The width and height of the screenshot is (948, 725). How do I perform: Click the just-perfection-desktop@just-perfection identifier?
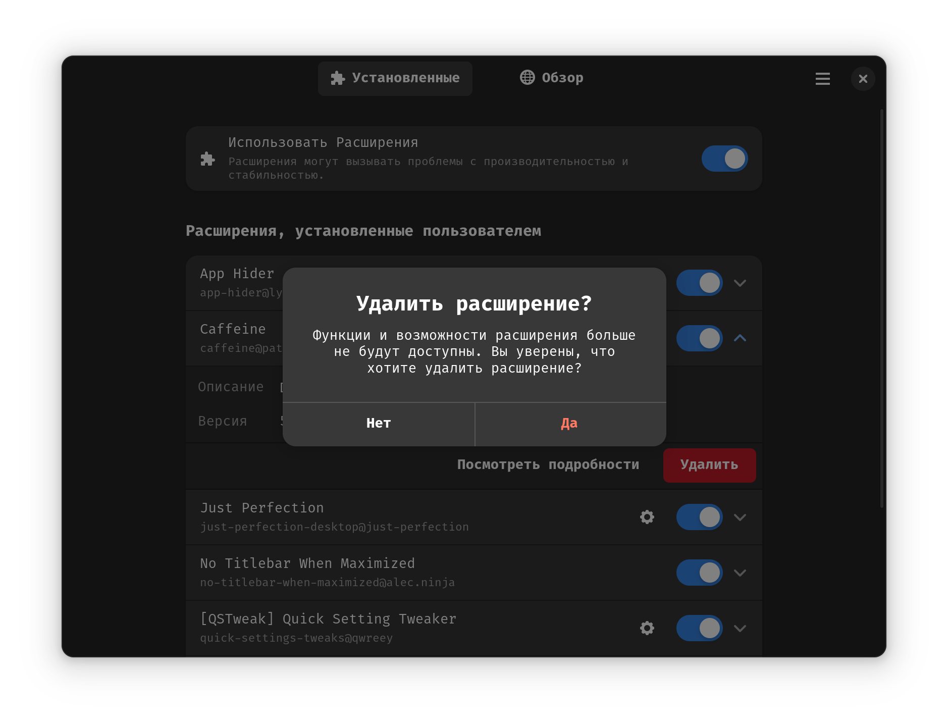(x=334, y=527)
